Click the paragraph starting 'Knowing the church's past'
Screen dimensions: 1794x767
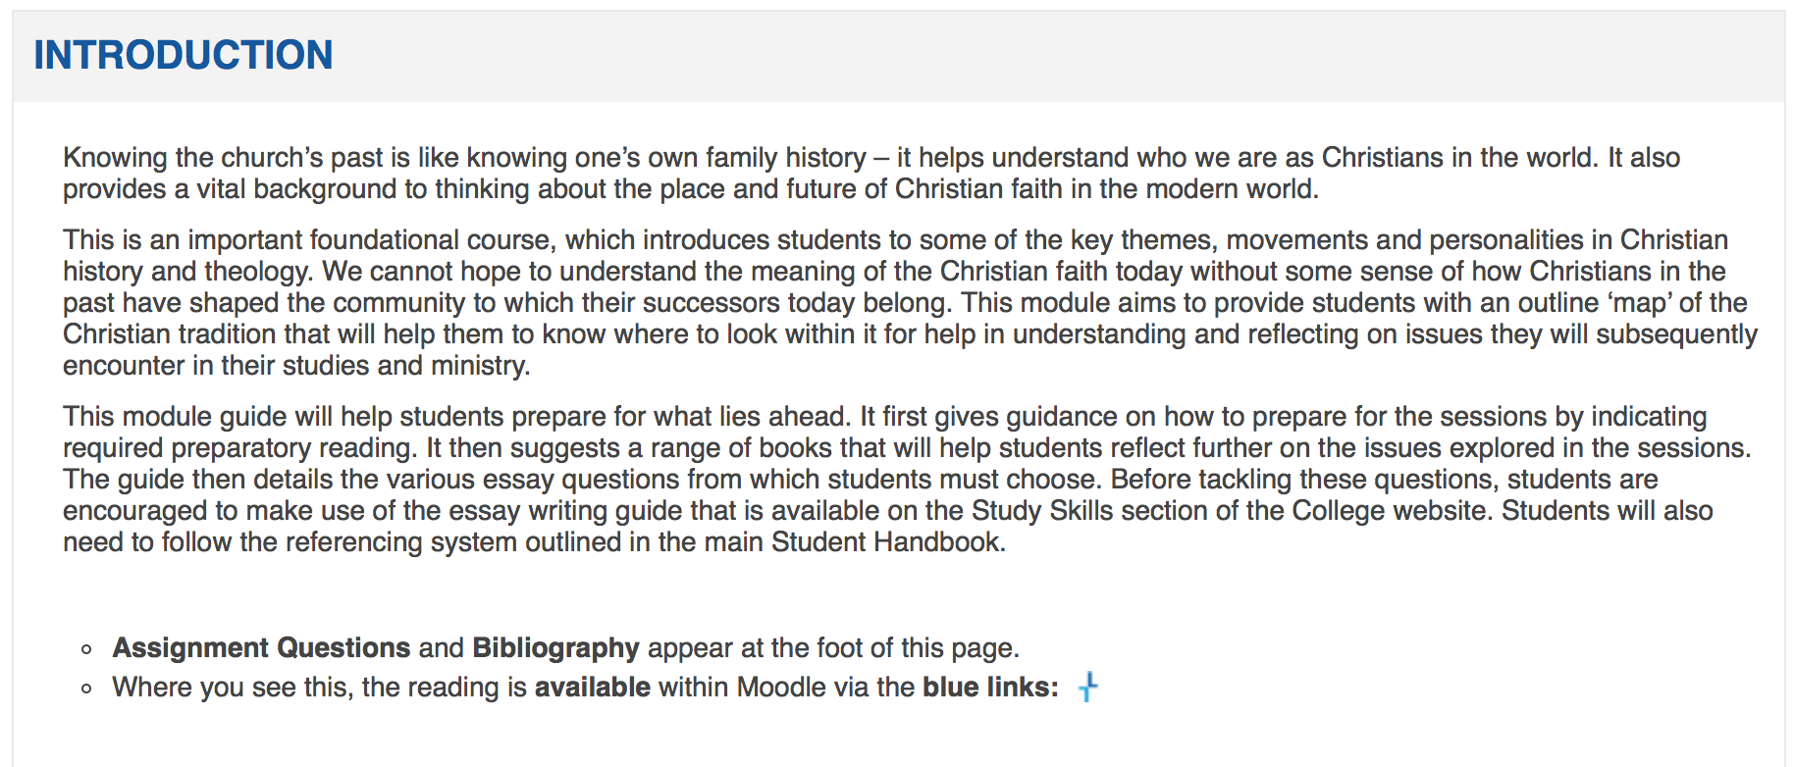[x=871, y=173]
